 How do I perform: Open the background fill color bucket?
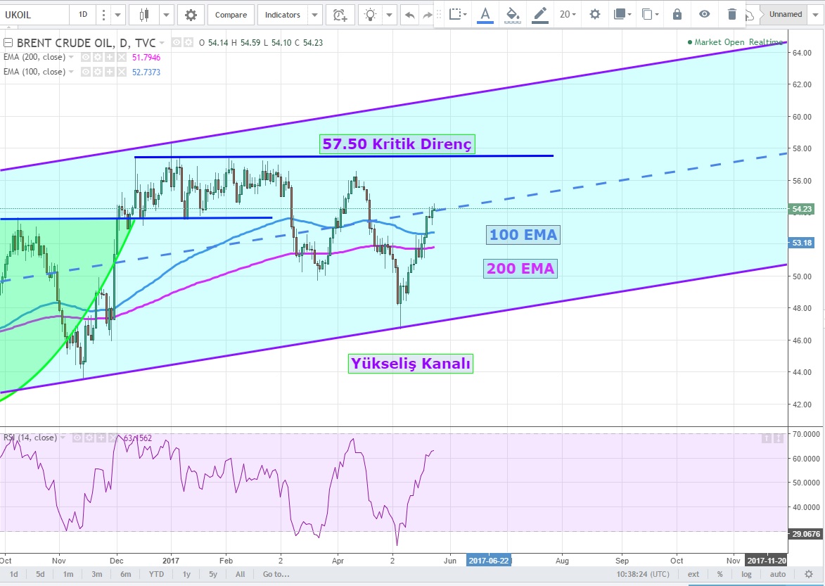coord(513,14)
